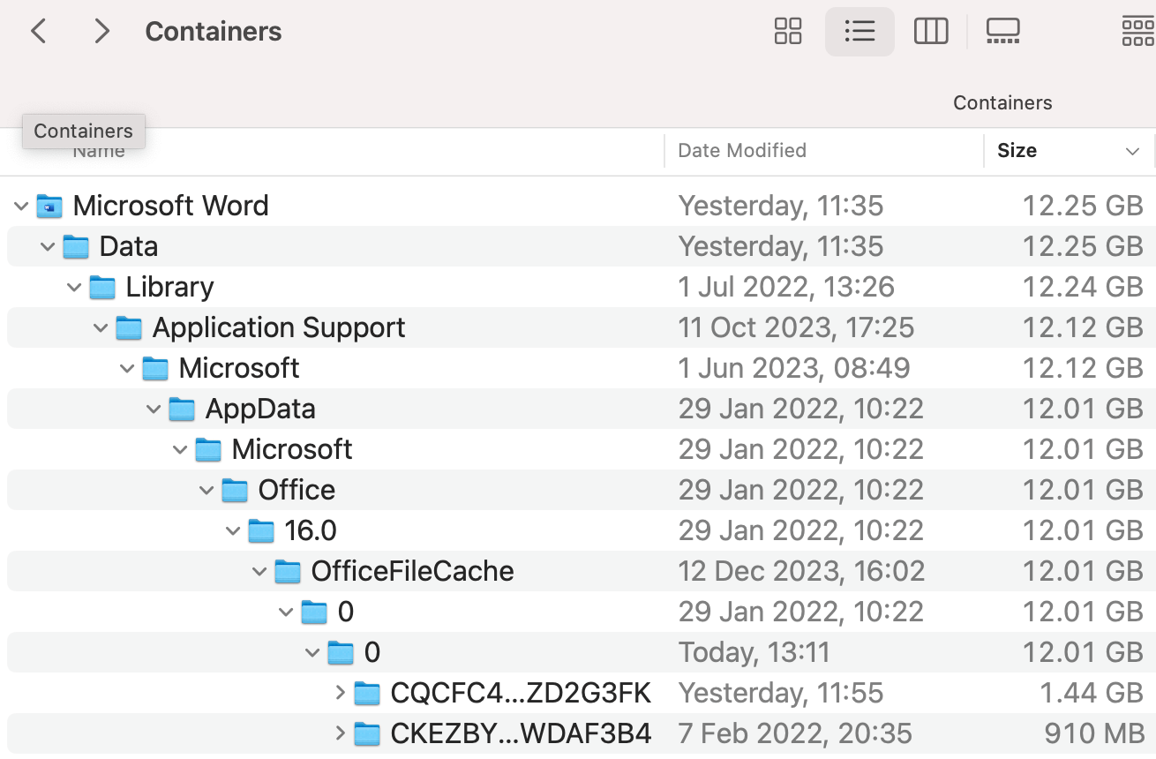Switch to list view
The height and width of the screenshot is (759, 1156).
(859, 32)
